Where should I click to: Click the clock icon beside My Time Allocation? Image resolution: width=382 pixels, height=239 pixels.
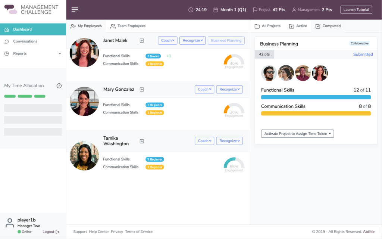pyautogui.click(x=59, y=86)
